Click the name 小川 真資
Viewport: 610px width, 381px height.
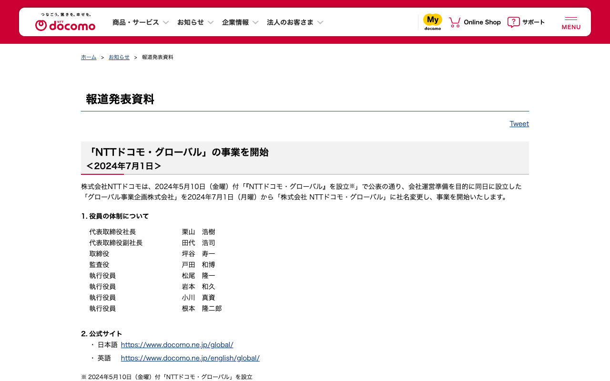(199, 298)
